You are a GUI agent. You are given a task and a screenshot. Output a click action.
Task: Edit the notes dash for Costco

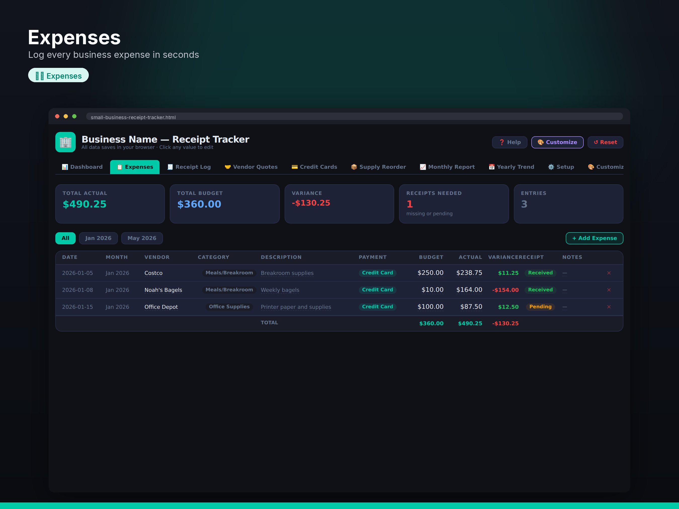(565, 273)
